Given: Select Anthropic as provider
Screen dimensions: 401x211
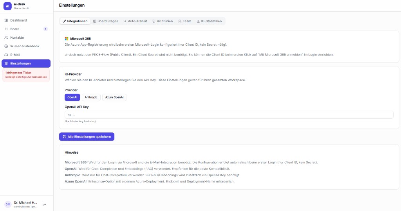Looking at the screenshot, I should pos(91,97).
